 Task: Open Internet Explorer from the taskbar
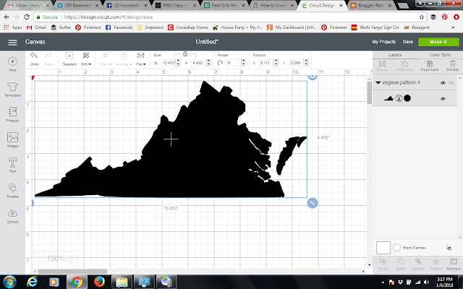[32, 282]
